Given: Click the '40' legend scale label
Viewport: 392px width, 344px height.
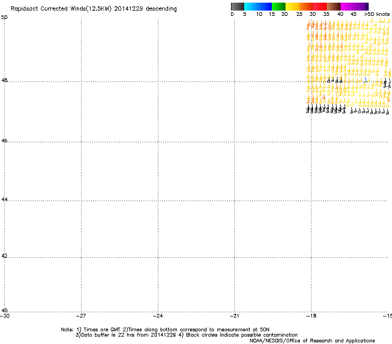Looking at the screenshot, I should (x=340, y=14).
